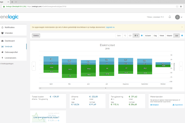
Task: Click the horizontal scrollbar under the chart
Action: [105, 88]
